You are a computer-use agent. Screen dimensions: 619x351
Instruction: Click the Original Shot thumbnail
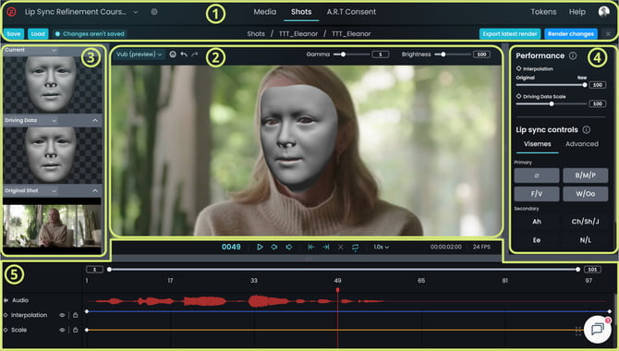click(52, 225)
